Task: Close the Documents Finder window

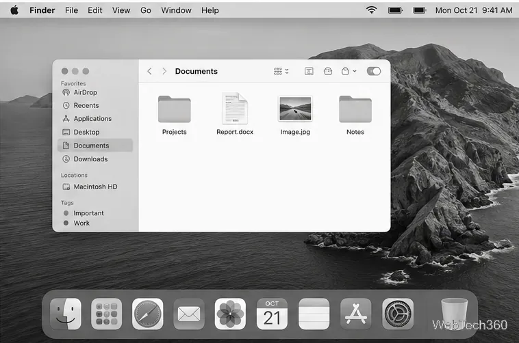Action: [65, 71]
